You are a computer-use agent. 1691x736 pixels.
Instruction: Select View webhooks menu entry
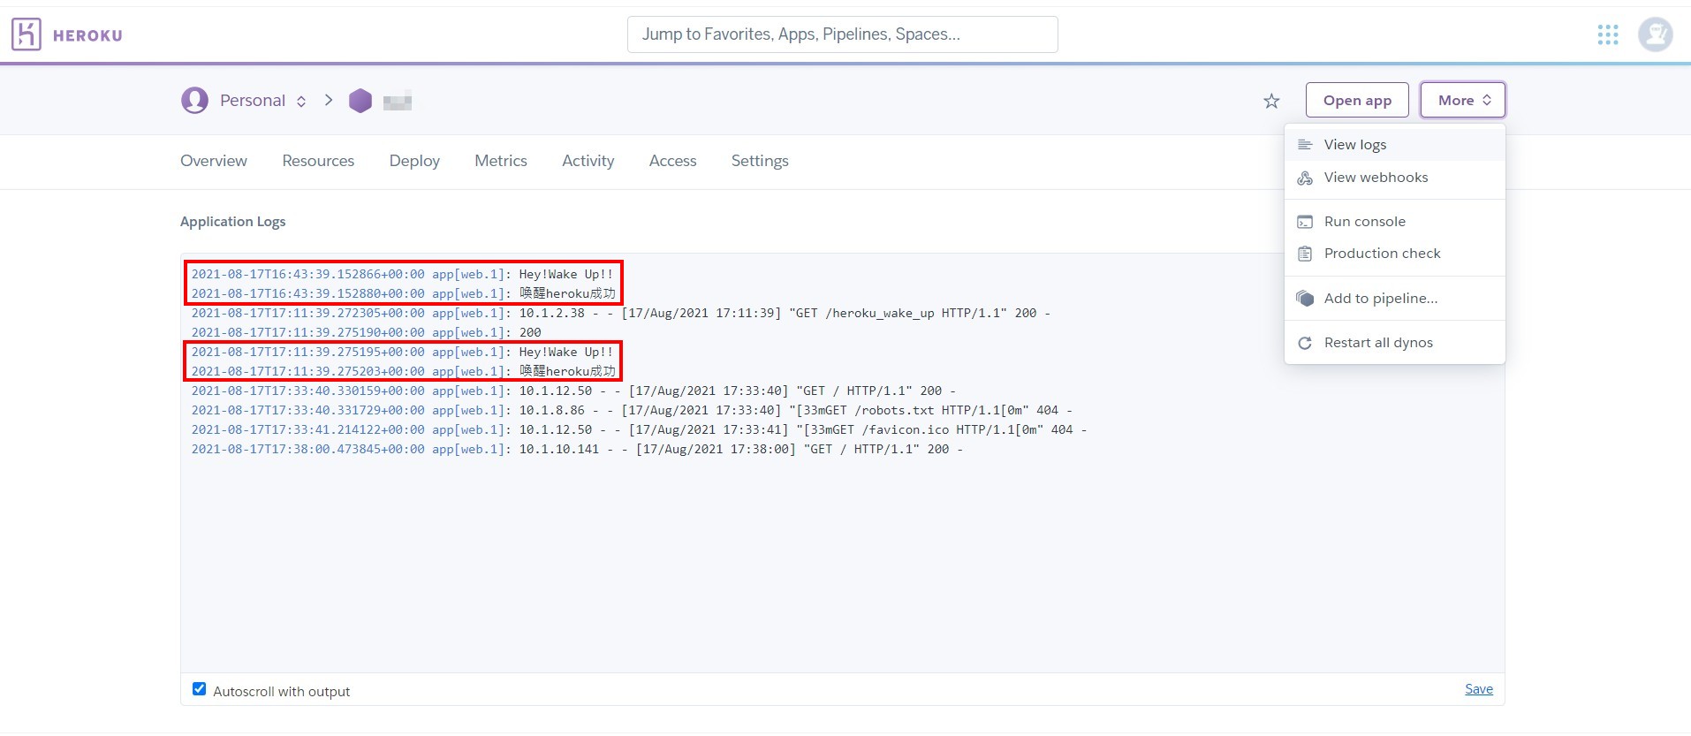[1394, 178]
